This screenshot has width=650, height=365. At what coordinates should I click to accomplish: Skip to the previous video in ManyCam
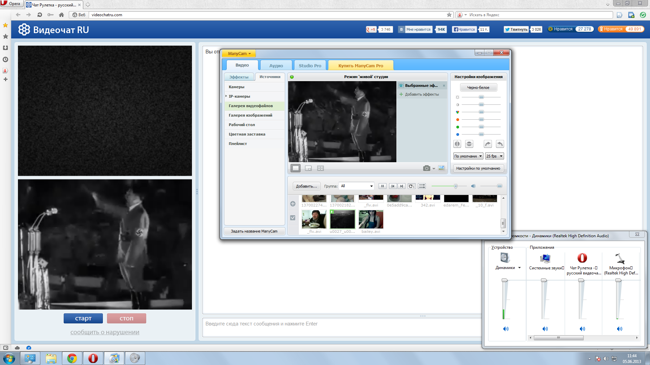[x=393, y=186]
